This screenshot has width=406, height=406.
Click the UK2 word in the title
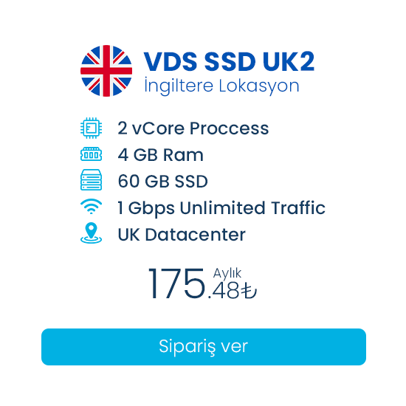pos(289,61)
